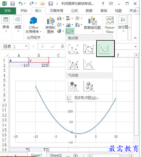
Task: Go to the 数据 (Data) tab
Action: point(89,11)
